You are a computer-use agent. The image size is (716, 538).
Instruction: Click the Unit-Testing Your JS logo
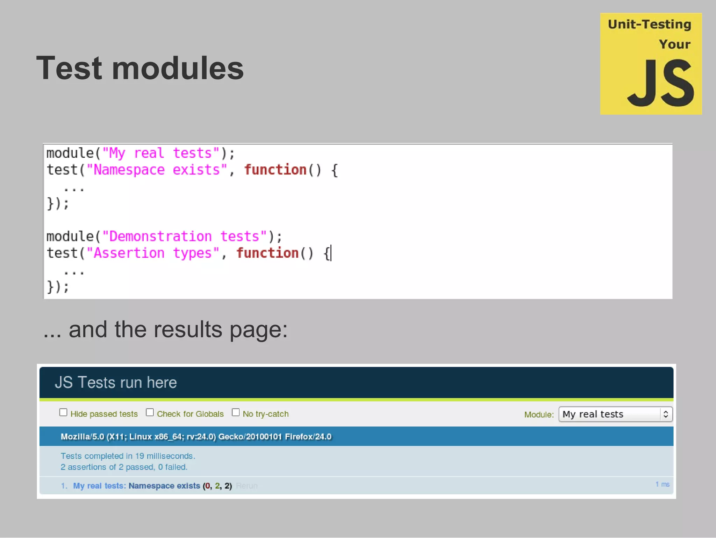651,64
